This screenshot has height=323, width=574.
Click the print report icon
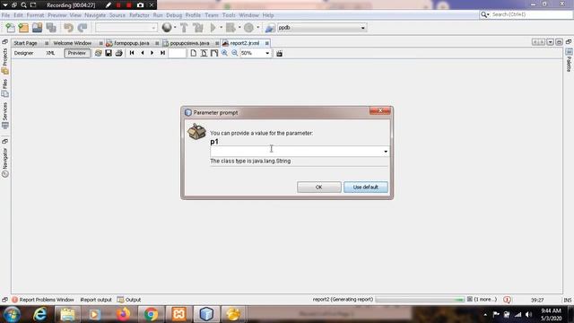coord(118,53)
